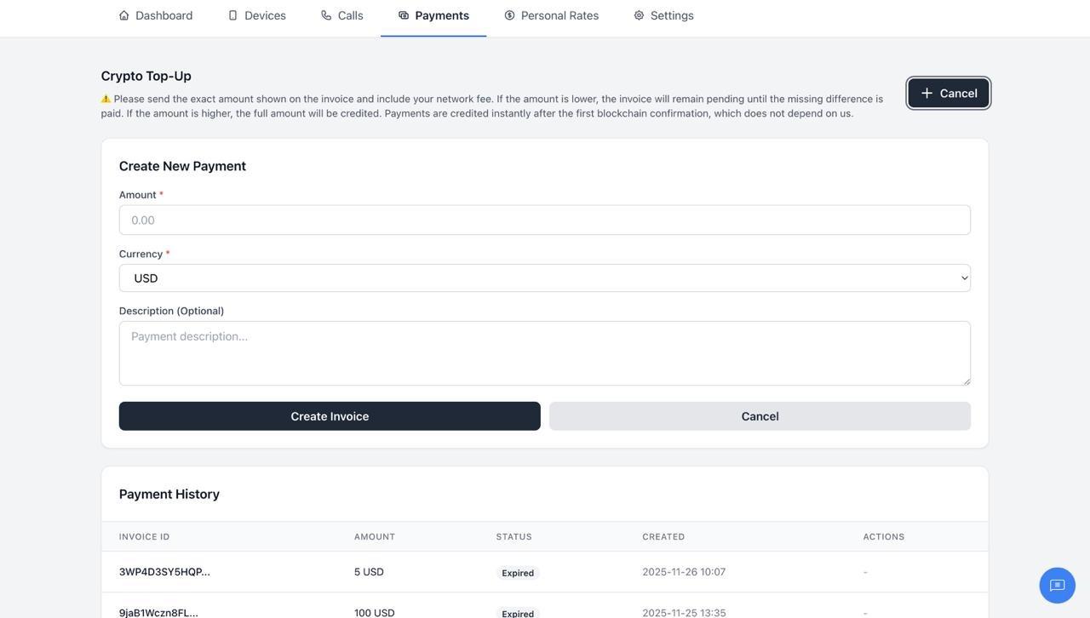Image resolution: width=1090 pixels, height=618 pixels.
Task: Open the Currency dropdown set to USD
Action: [545, 278]
